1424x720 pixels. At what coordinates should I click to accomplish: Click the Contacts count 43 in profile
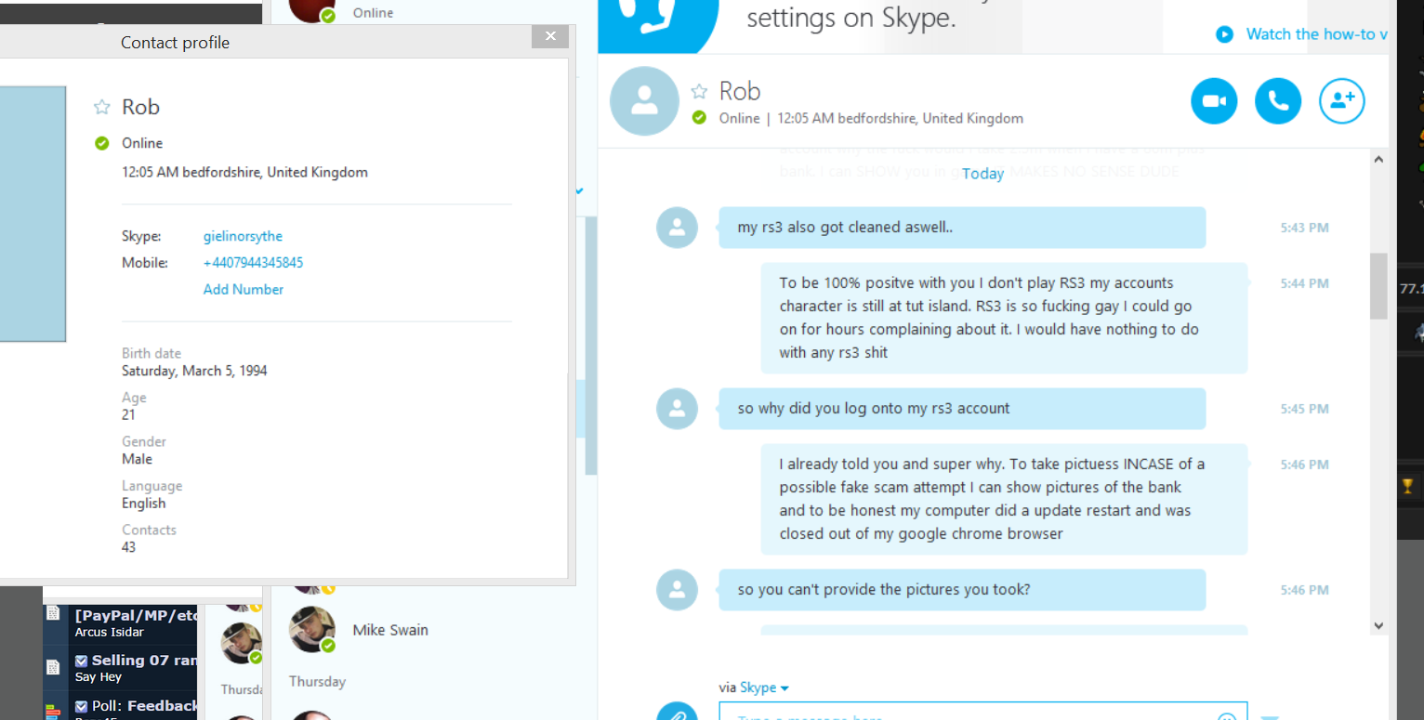(128, 547)
